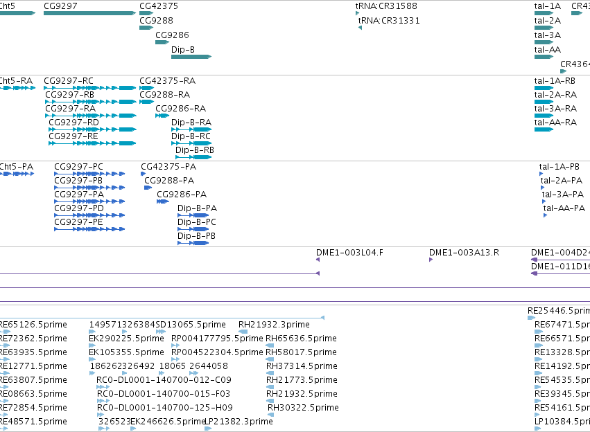
Task: Select BAC end DME1-003A13.R
Action: (431, 260)
